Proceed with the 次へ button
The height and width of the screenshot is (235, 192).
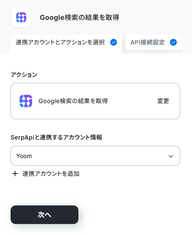45,215
